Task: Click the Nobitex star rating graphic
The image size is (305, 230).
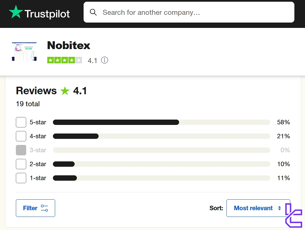Action: tap(65, 60)
